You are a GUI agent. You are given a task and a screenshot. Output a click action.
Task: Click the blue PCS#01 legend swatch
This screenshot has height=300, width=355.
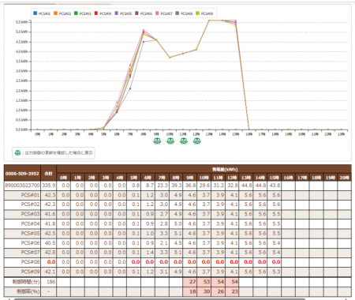(35, 13)
